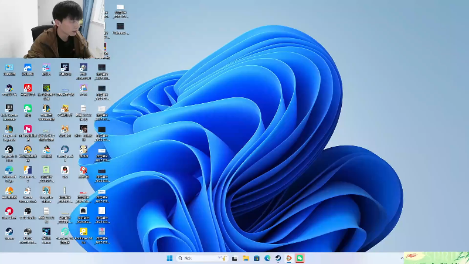Open File Explorer from the taskbar
This screenshot has width=469, height=264.
[x=246, y=258]
